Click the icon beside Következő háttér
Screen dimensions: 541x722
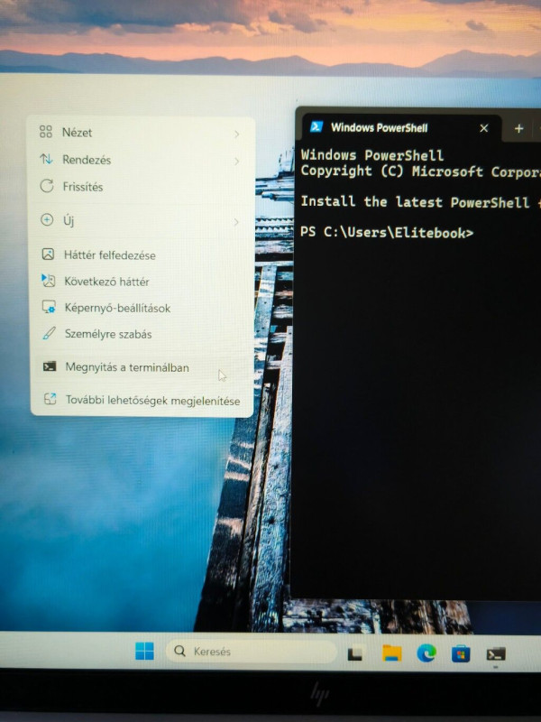49,281
